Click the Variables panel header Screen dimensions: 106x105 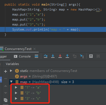click(13, 64)
